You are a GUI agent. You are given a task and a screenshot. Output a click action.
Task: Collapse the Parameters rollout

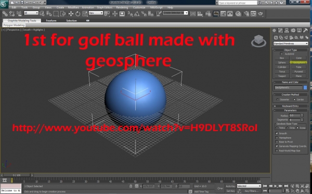290,110
